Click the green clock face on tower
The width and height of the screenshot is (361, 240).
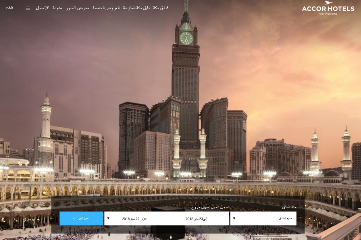(x=186, y=38)
